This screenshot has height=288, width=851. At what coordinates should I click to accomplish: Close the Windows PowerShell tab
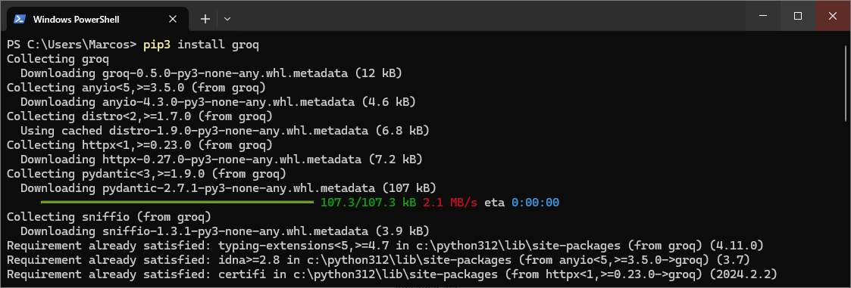point(173,19)
